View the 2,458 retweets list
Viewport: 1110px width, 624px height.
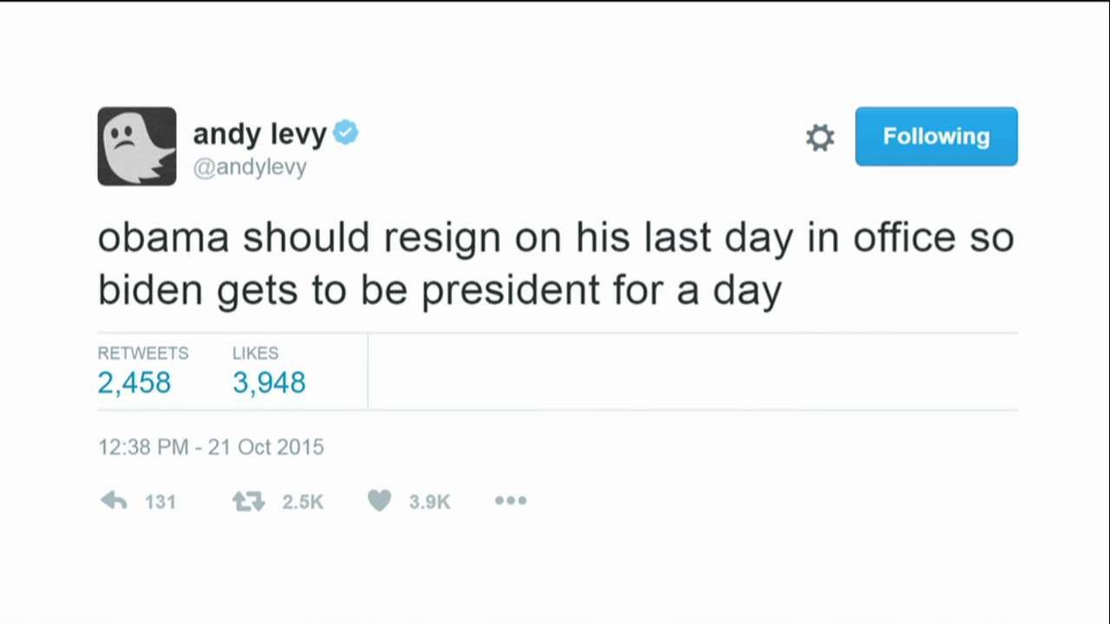coord(134,382)
